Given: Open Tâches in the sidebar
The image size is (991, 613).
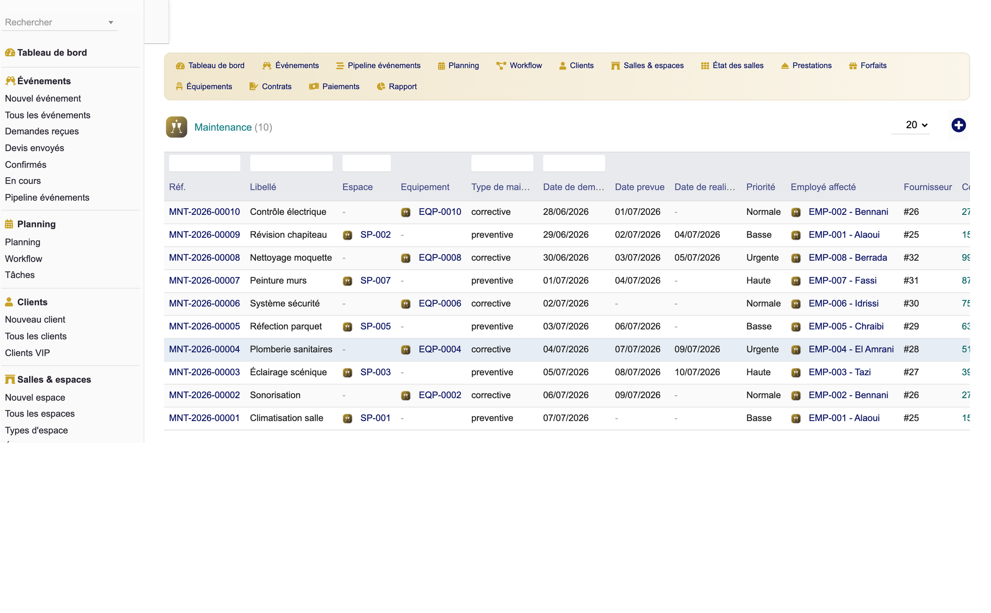Looking at the screenshot, I should click(20, 275).
